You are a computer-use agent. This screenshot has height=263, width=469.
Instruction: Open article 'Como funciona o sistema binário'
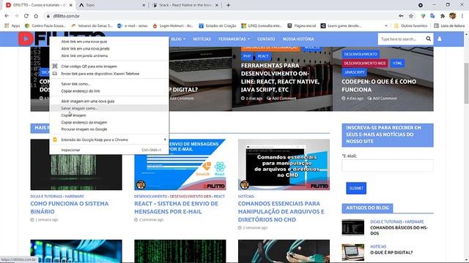tap(70, 207)
